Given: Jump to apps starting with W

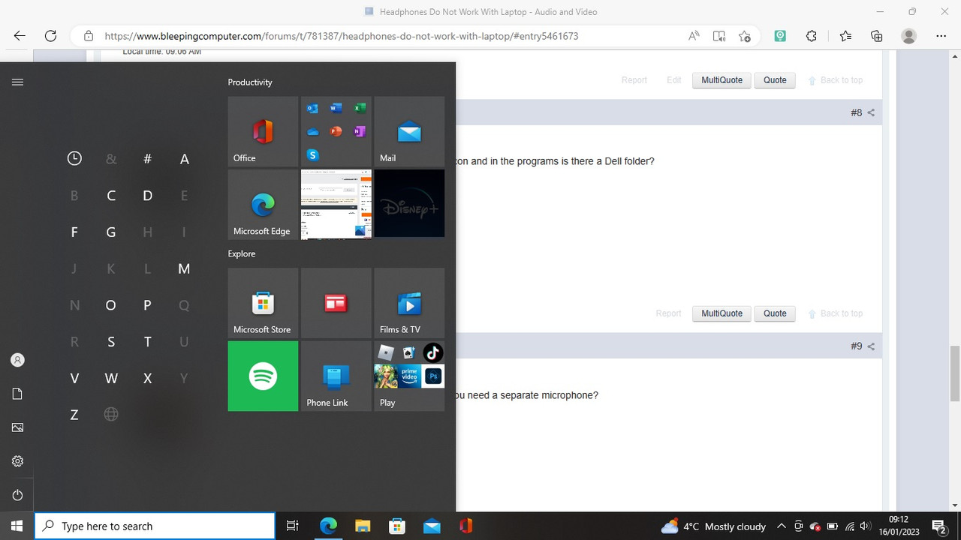Looking at the screenshot, I should tap(111, 379).
